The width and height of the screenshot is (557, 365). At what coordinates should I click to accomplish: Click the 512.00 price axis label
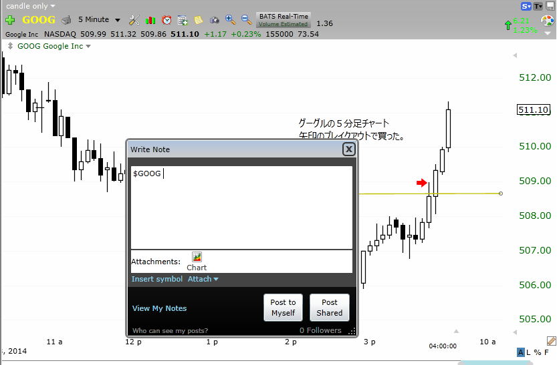click(535, 77)
